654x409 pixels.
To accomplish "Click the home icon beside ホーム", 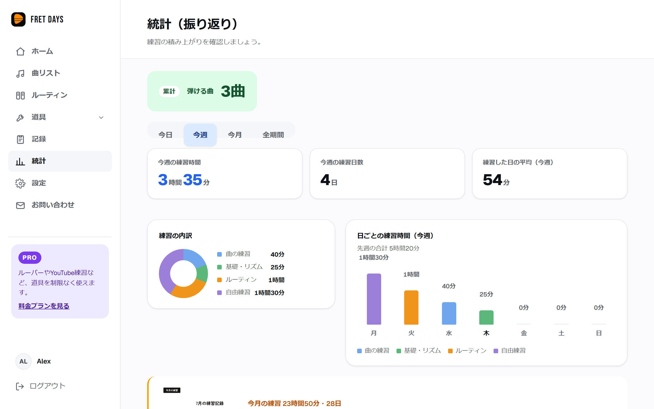I will [x=20, y=51].
